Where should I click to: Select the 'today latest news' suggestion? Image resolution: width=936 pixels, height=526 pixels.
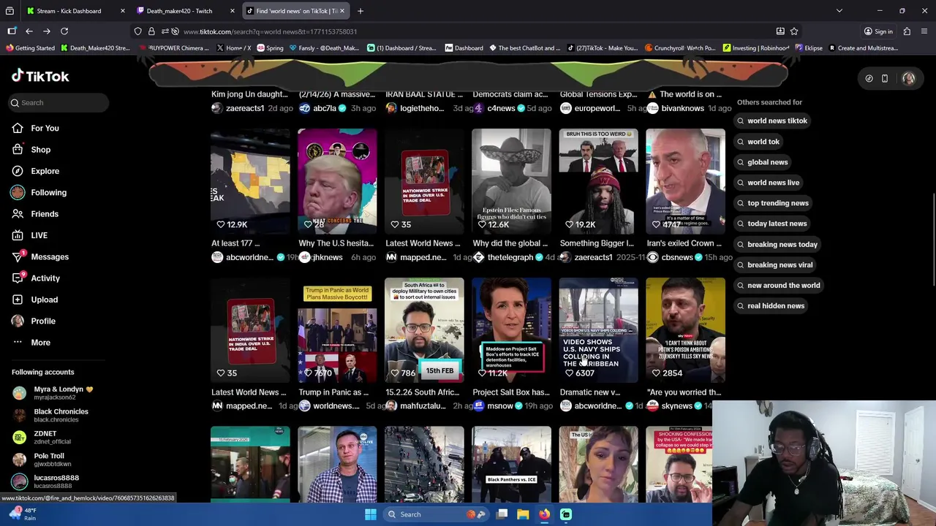772,224
